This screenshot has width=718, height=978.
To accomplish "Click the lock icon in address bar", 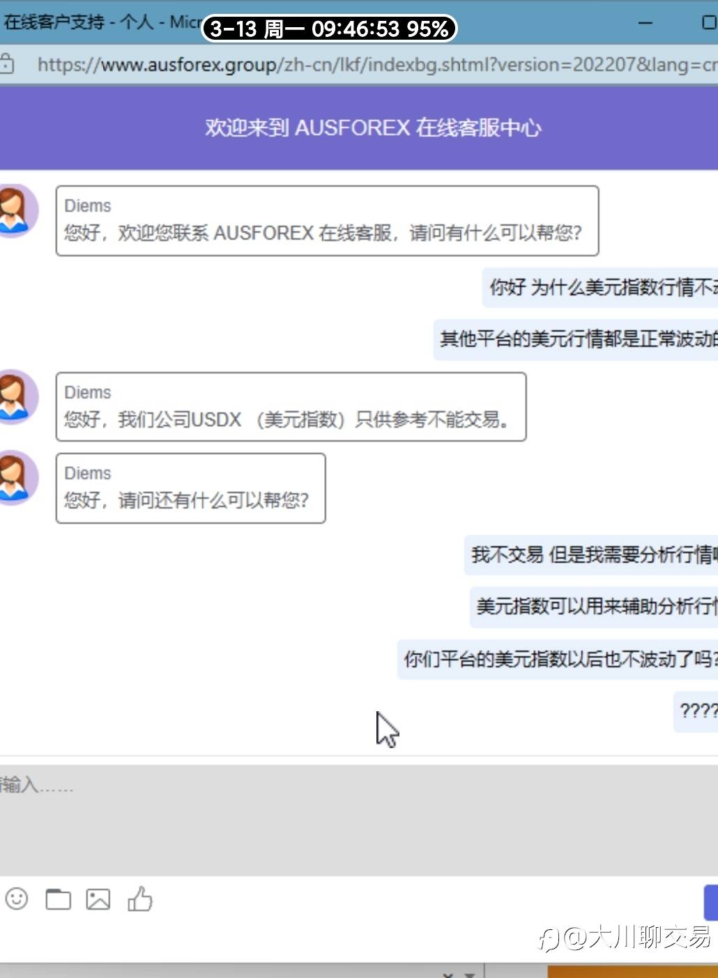I will point(7,64).
